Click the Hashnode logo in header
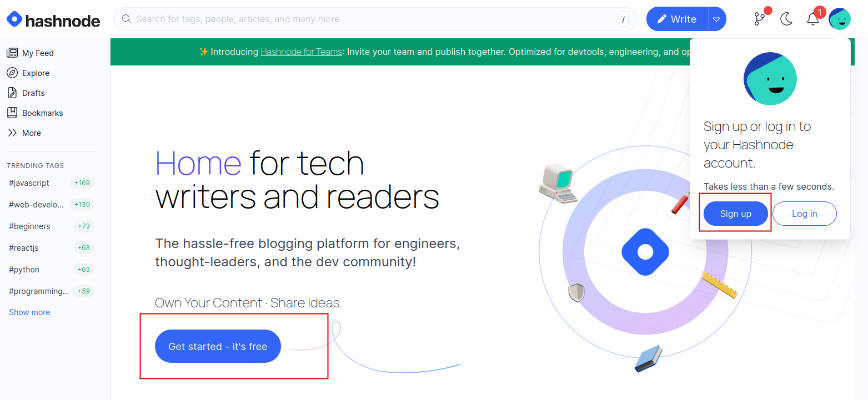This screenshot has width=868, height=400. pos(53,20)
